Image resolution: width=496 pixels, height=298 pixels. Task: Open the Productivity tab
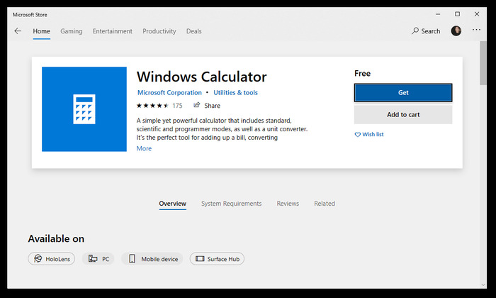point(159,31)
